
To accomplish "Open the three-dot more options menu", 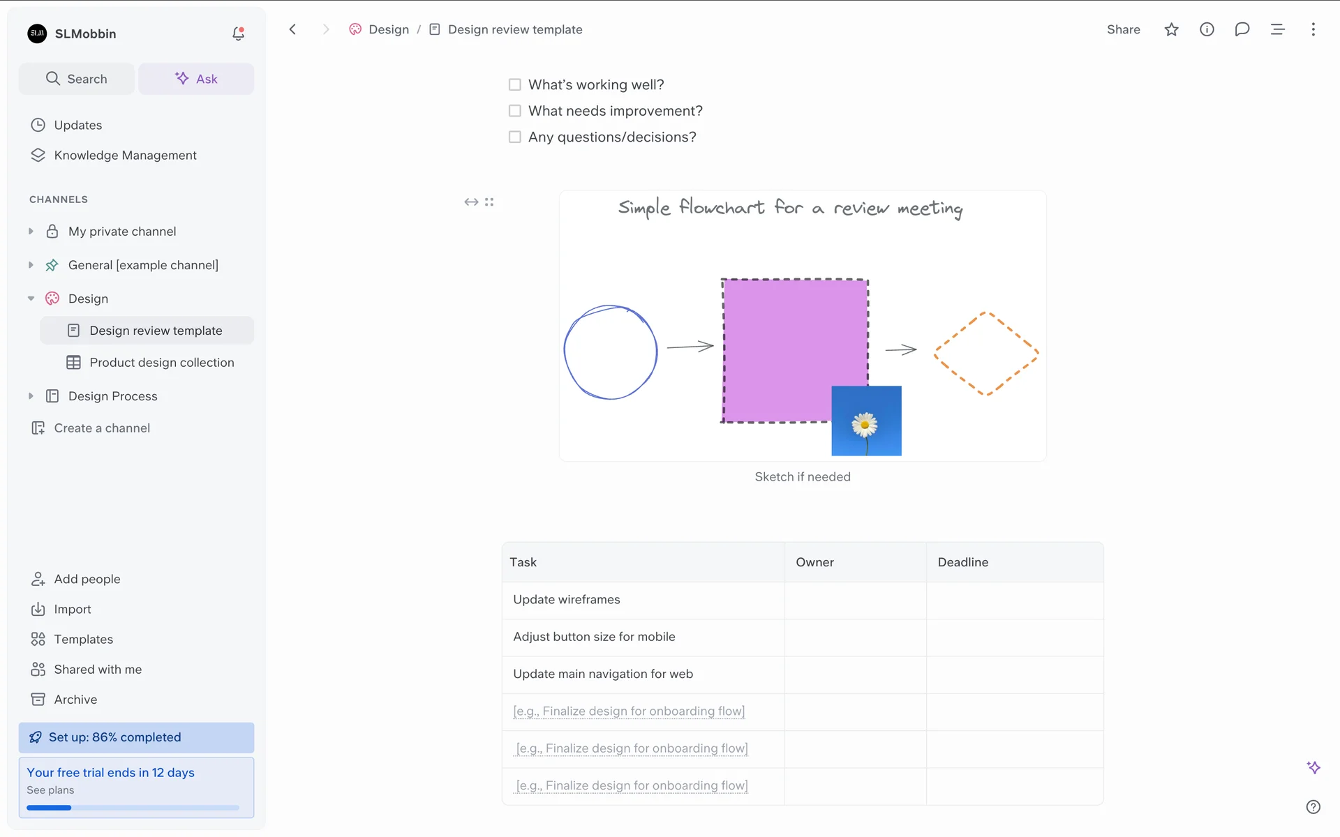I will (1313, 29).
